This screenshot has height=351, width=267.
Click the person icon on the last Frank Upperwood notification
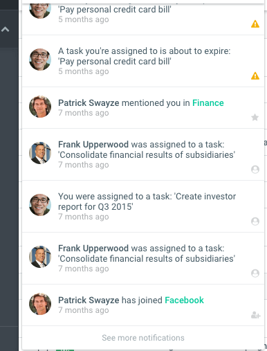coord(255,273)
